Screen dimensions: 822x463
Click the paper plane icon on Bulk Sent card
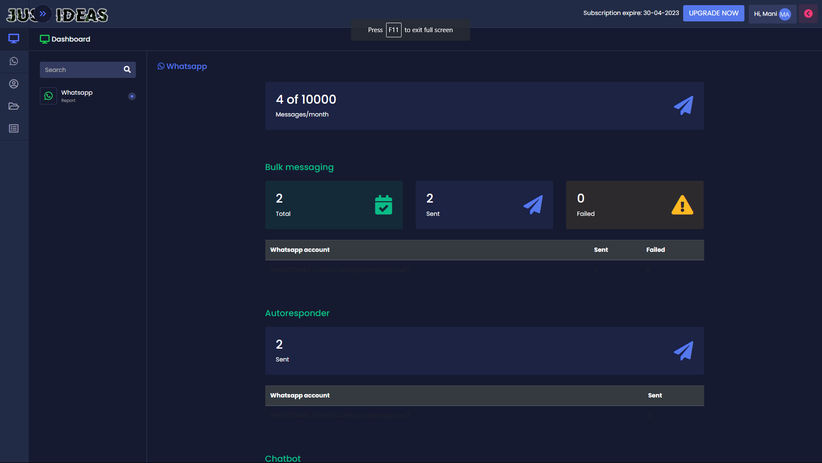(x=533, y=205)
